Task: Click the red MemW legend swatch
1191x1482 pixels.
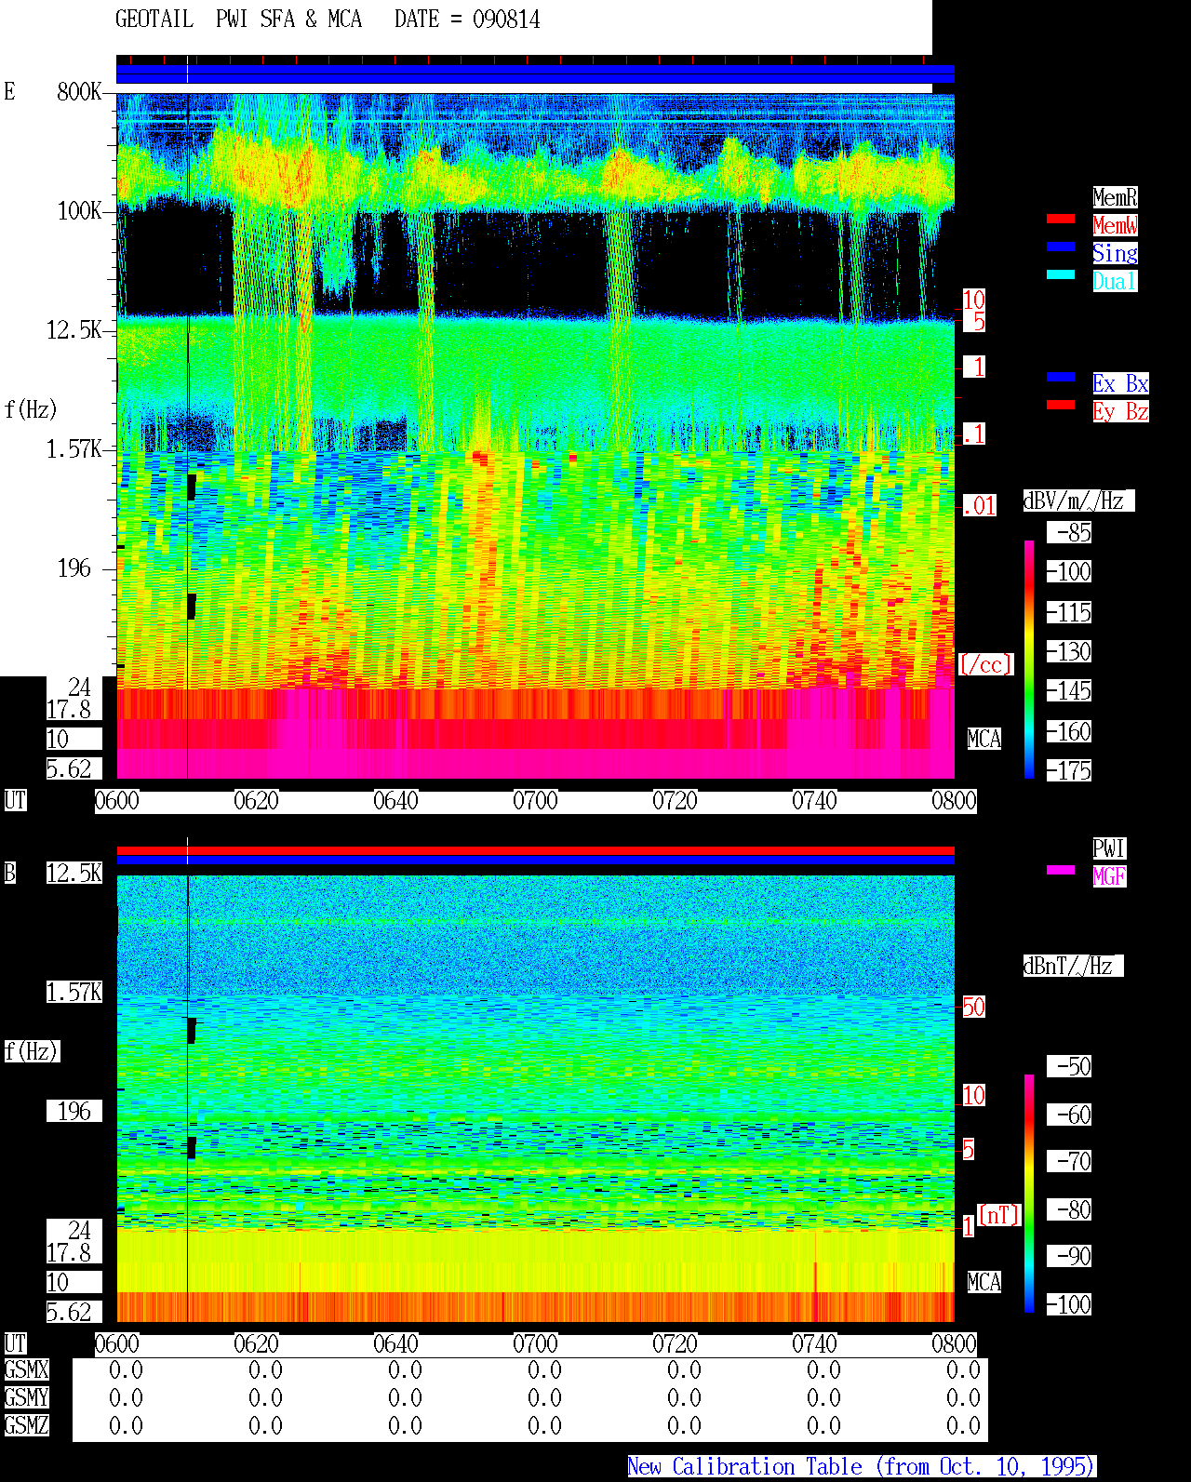Action: point(1061,219)
